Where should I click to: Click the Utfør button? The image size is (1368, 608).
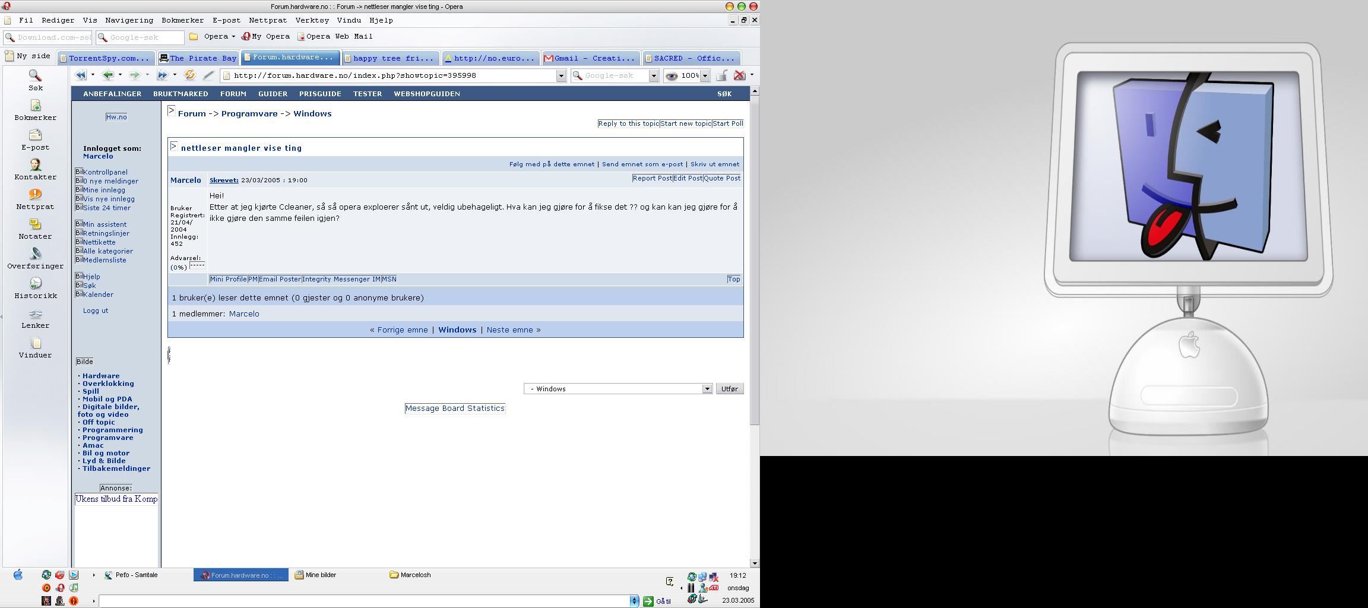(x=730, y=389)
